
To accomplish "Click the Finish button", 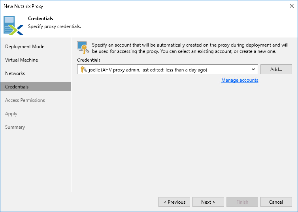I will tap(242, 202).
